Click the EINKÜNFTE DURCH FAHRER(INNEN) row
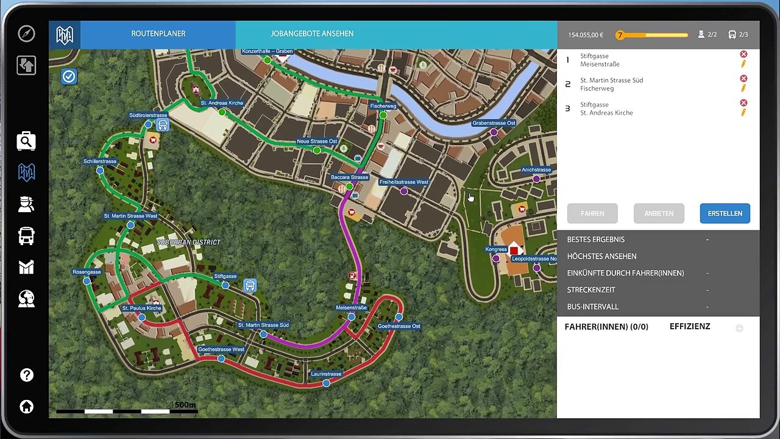780x439 pixels. pos(658,273)
